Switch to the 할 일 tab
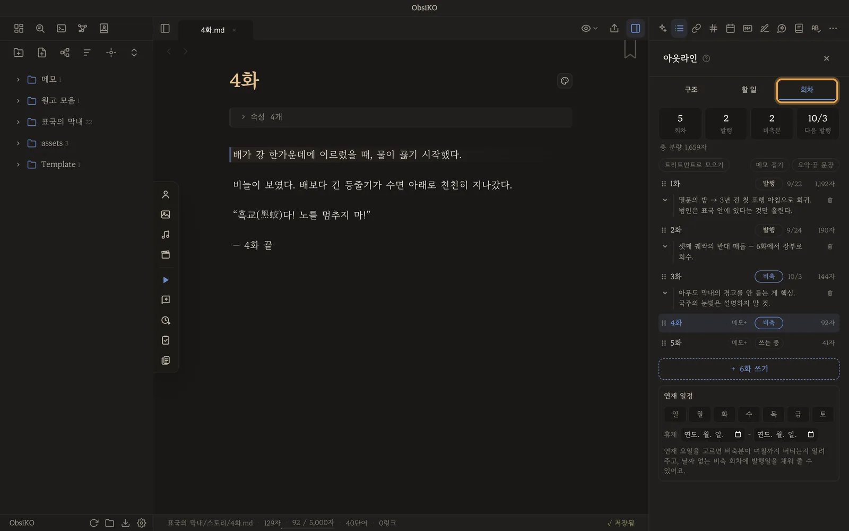 click(x=749, y=90)
